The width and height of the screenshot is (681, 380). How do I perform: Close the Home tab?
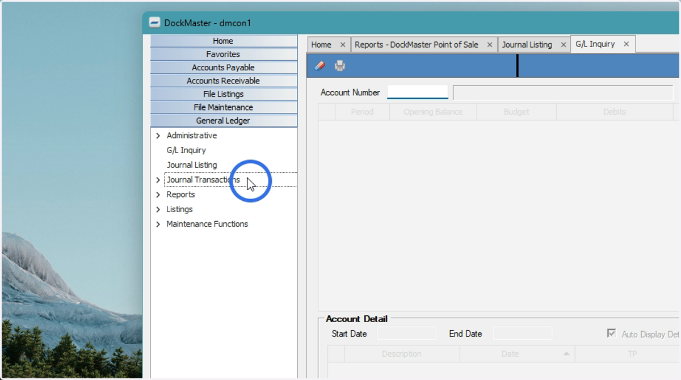[343, 45]
